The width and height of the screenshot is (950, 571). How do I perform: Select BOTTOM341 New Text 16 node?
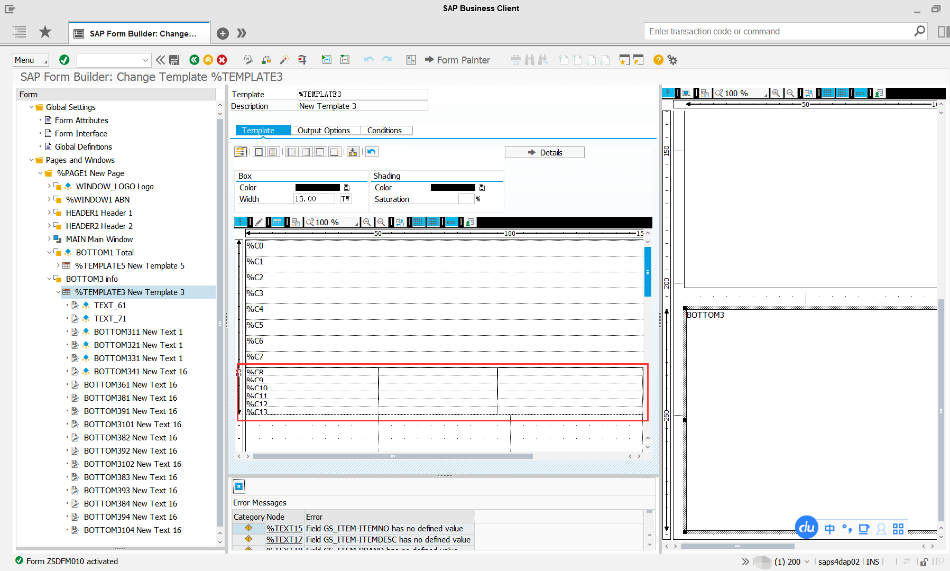tap(141, 371)
